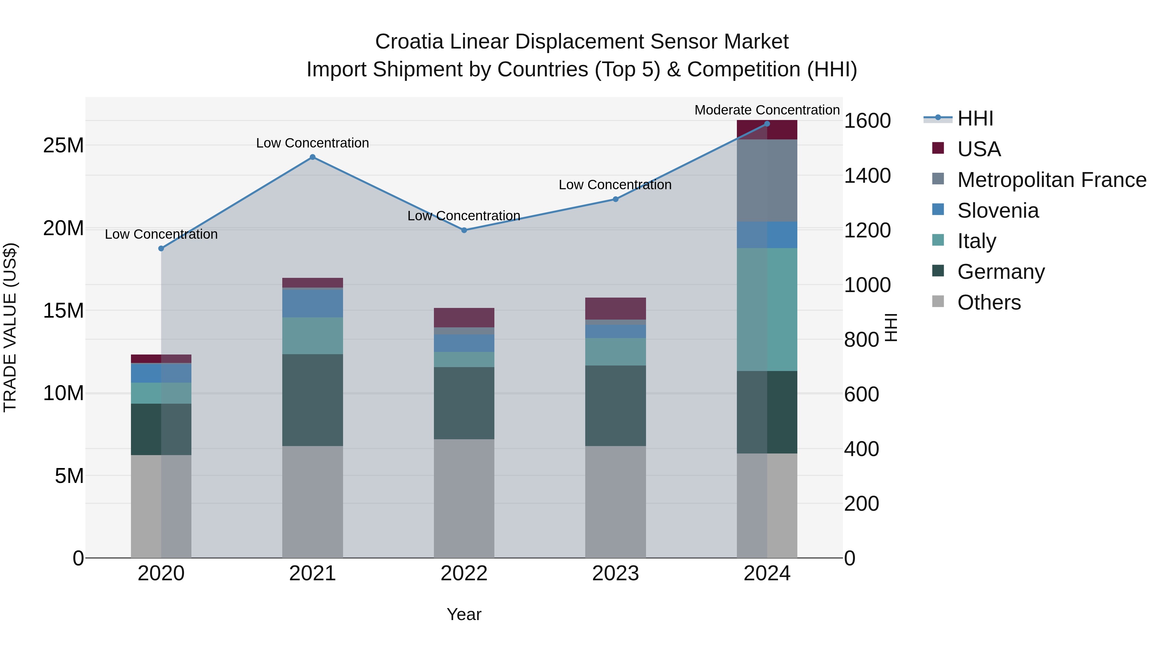Image resolution: width=1164 pixels, height=655 pixels.
Task: Click the 2022 Others bar segment
Action: pos(464,498)
